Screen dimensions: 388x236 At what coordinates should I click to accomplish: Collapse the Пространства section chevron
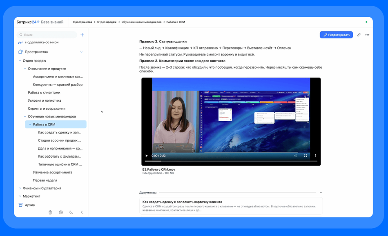pos(81,52)
